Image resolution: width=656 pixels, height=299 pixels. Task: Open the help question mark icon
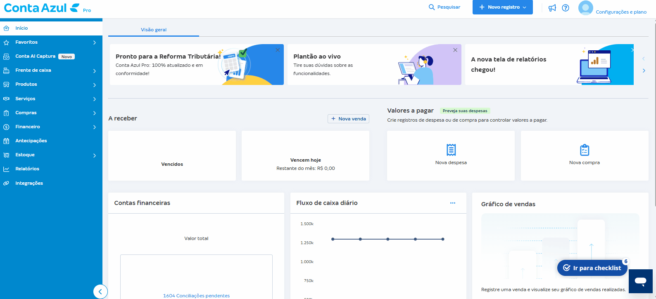[x=566, y=8]
